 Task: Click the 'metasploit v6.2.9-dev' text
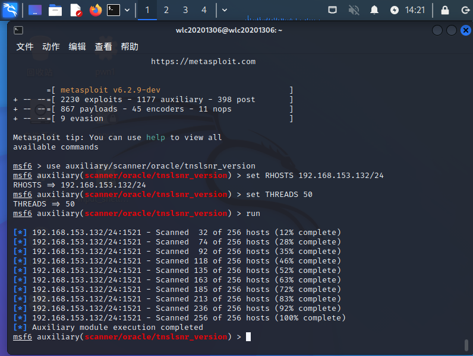[x=111, y=90]
